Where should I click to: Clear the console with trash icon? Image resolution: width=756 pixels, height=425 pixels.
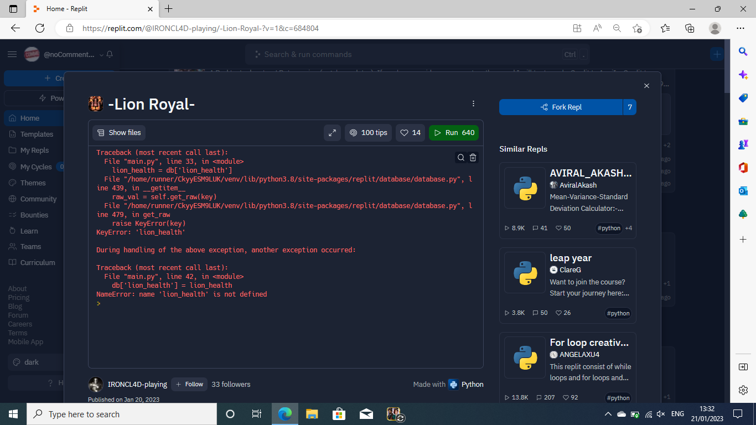[473, 158]
